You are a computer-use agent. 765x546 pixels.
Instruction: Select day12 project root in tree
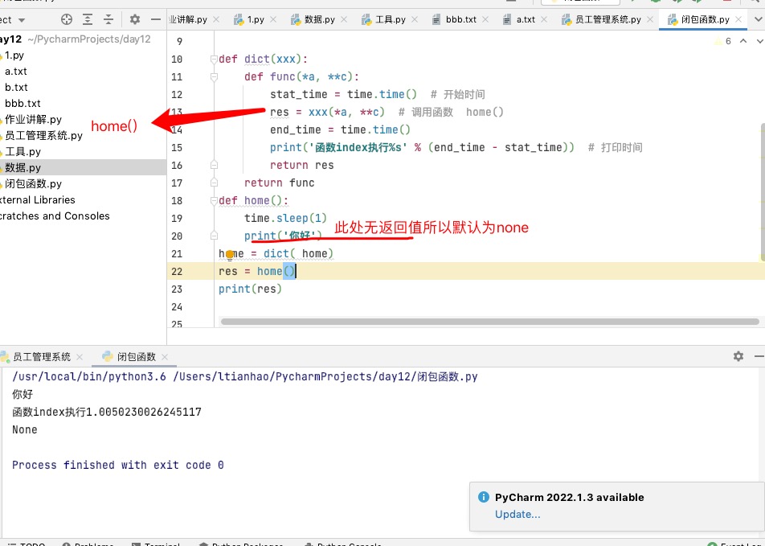[76, 39]
